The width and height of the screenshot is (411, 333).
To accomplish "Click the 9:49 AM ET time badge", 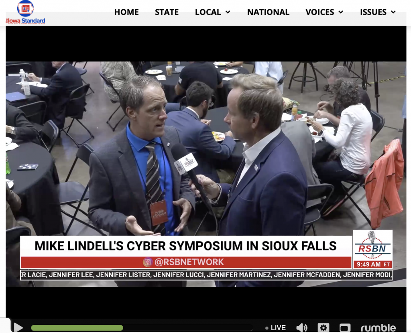I will [x=373, y=264].
